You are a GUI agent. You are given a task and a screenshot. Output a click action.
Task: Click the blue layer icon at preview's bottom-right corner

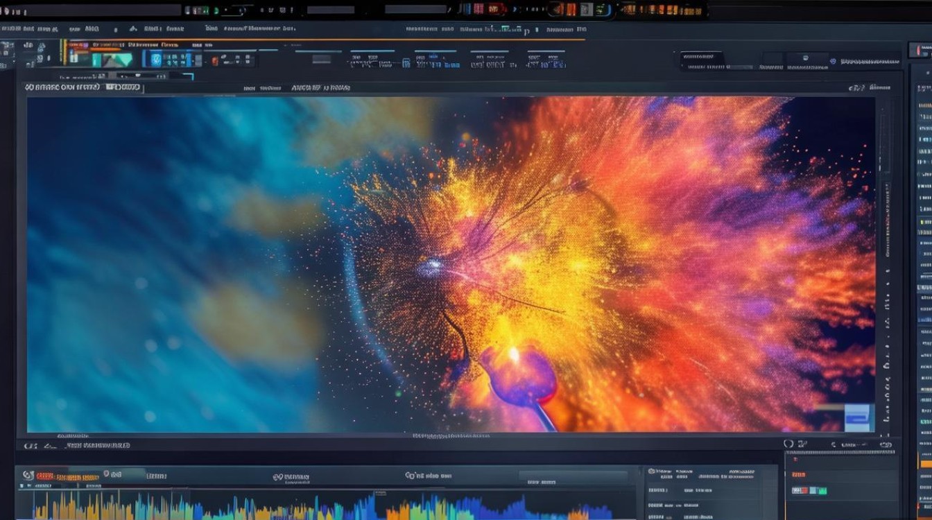tap(858, 418)
